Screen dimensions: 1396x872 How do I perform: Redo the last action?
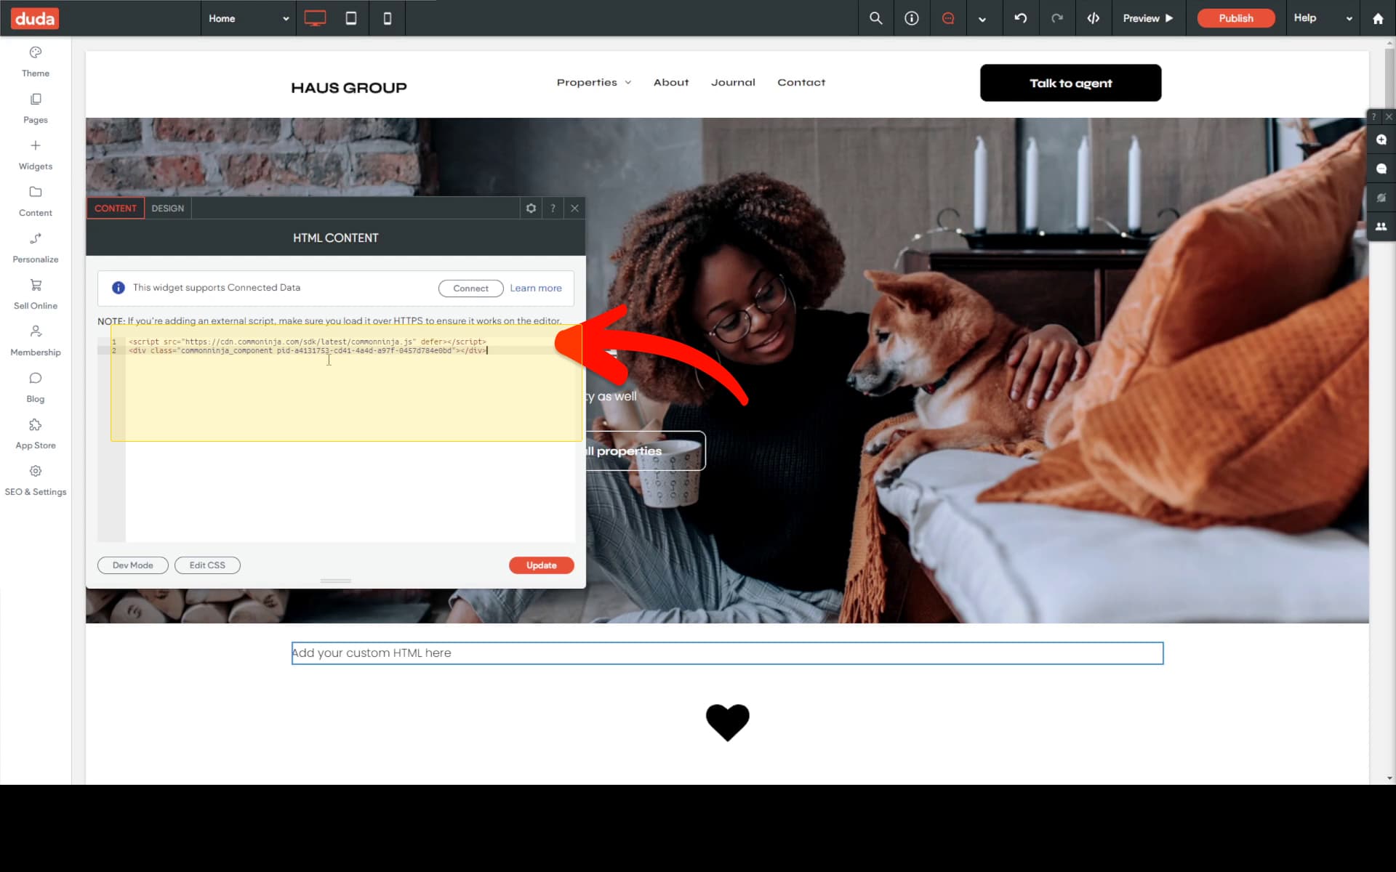click(1057, 18)
